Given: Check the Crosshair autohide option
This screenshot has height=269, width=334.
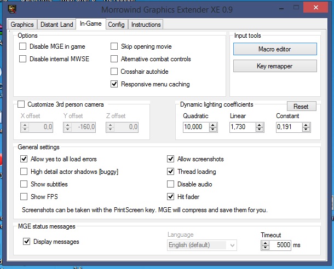Looking at the screenshot, I should pos(114,71).
